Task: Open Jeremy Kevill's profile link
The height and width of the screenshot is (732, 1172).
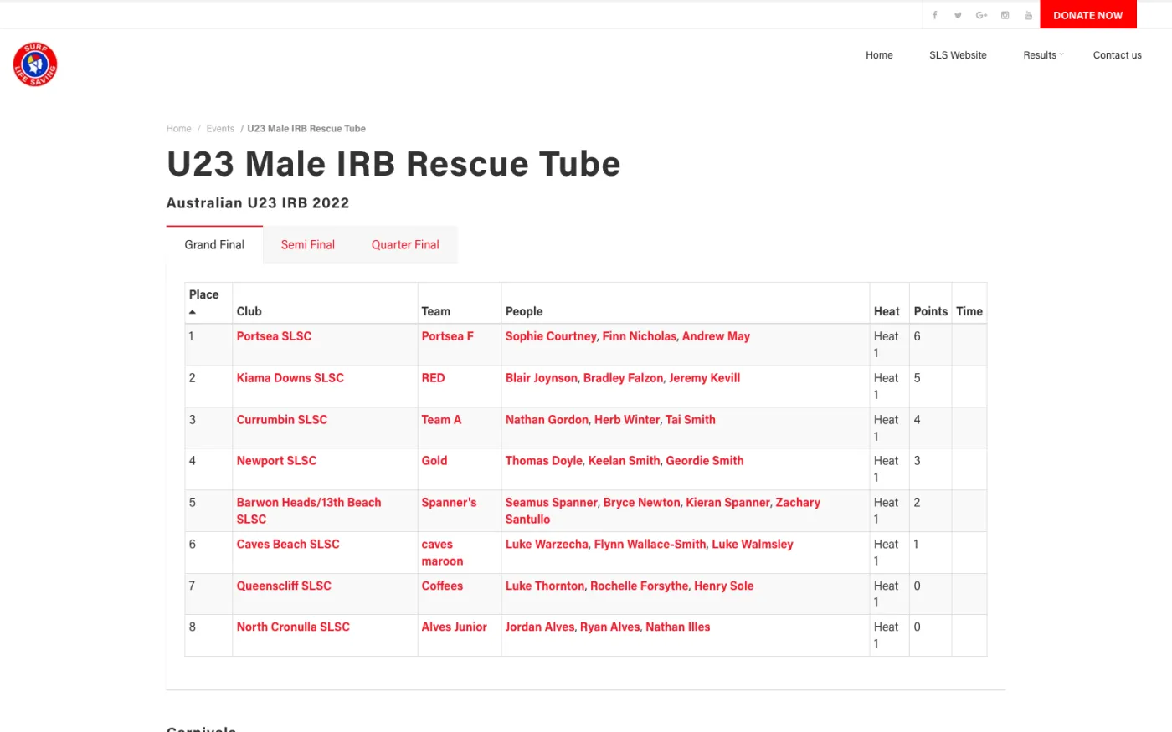Action: pos(704,378)
